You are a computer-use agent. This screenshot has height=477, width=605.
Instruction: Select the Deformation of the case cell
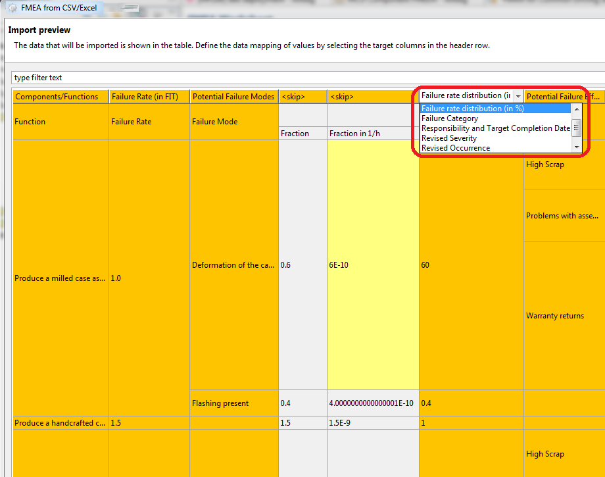pos(233,265)
